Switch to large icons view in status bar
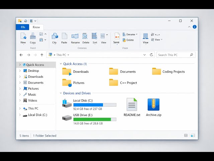This screenshot has height=161, width=214. [193, 136]
